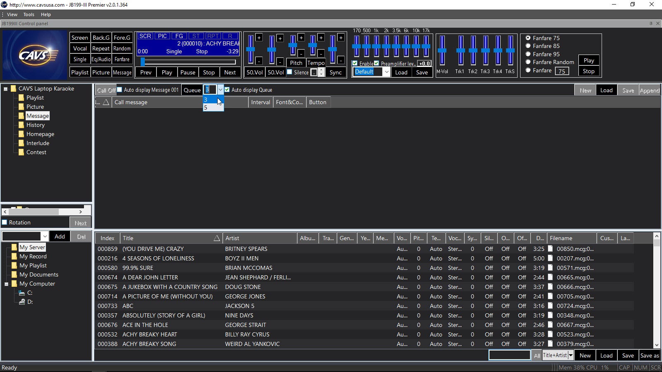Click the song position progress slider
The height and width of the screenshot is (372, 662).
[x=189, y=62]
